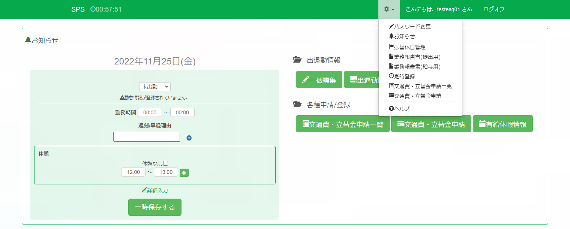This screenshot has height=229, width=570.
Task: Click the clock icon in the header timer
Action: [x=93, y=9]
